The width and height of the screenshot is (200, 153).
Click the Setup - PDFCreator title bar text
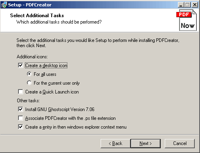coord(30,5)
